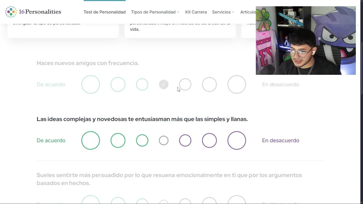Open Kit Carrera menu item
Image resolution: width=363 pixels, height=204 pixels.
tap(196, 12)
